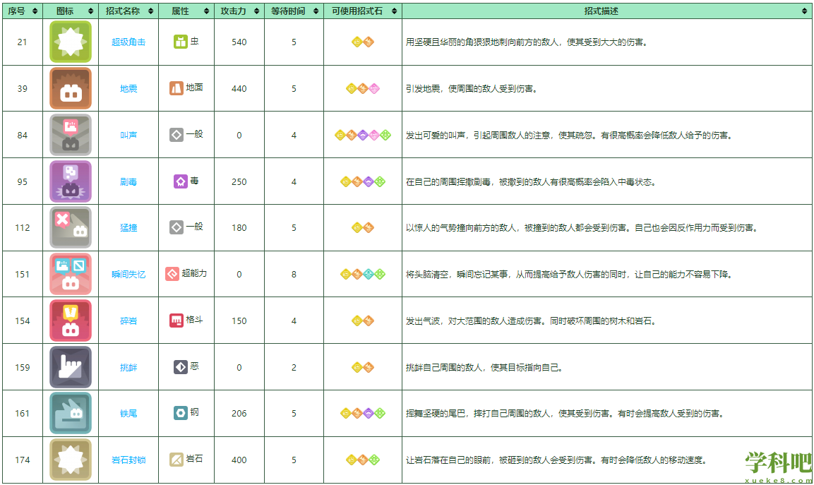Click the move stone icons in 岩石封锁 row
814x485 pixels.
[x=362, y=460]
